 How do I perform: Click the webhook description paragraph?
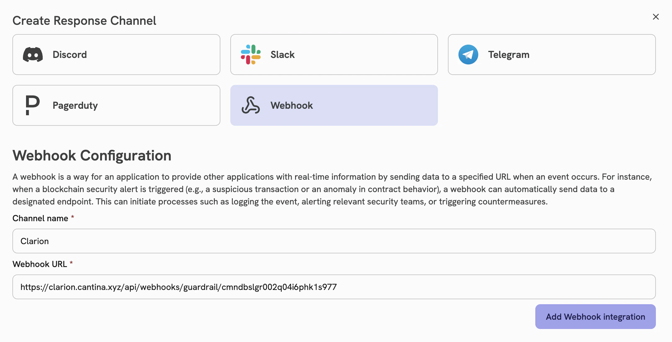pyautogui.click(x=332, y=189)
